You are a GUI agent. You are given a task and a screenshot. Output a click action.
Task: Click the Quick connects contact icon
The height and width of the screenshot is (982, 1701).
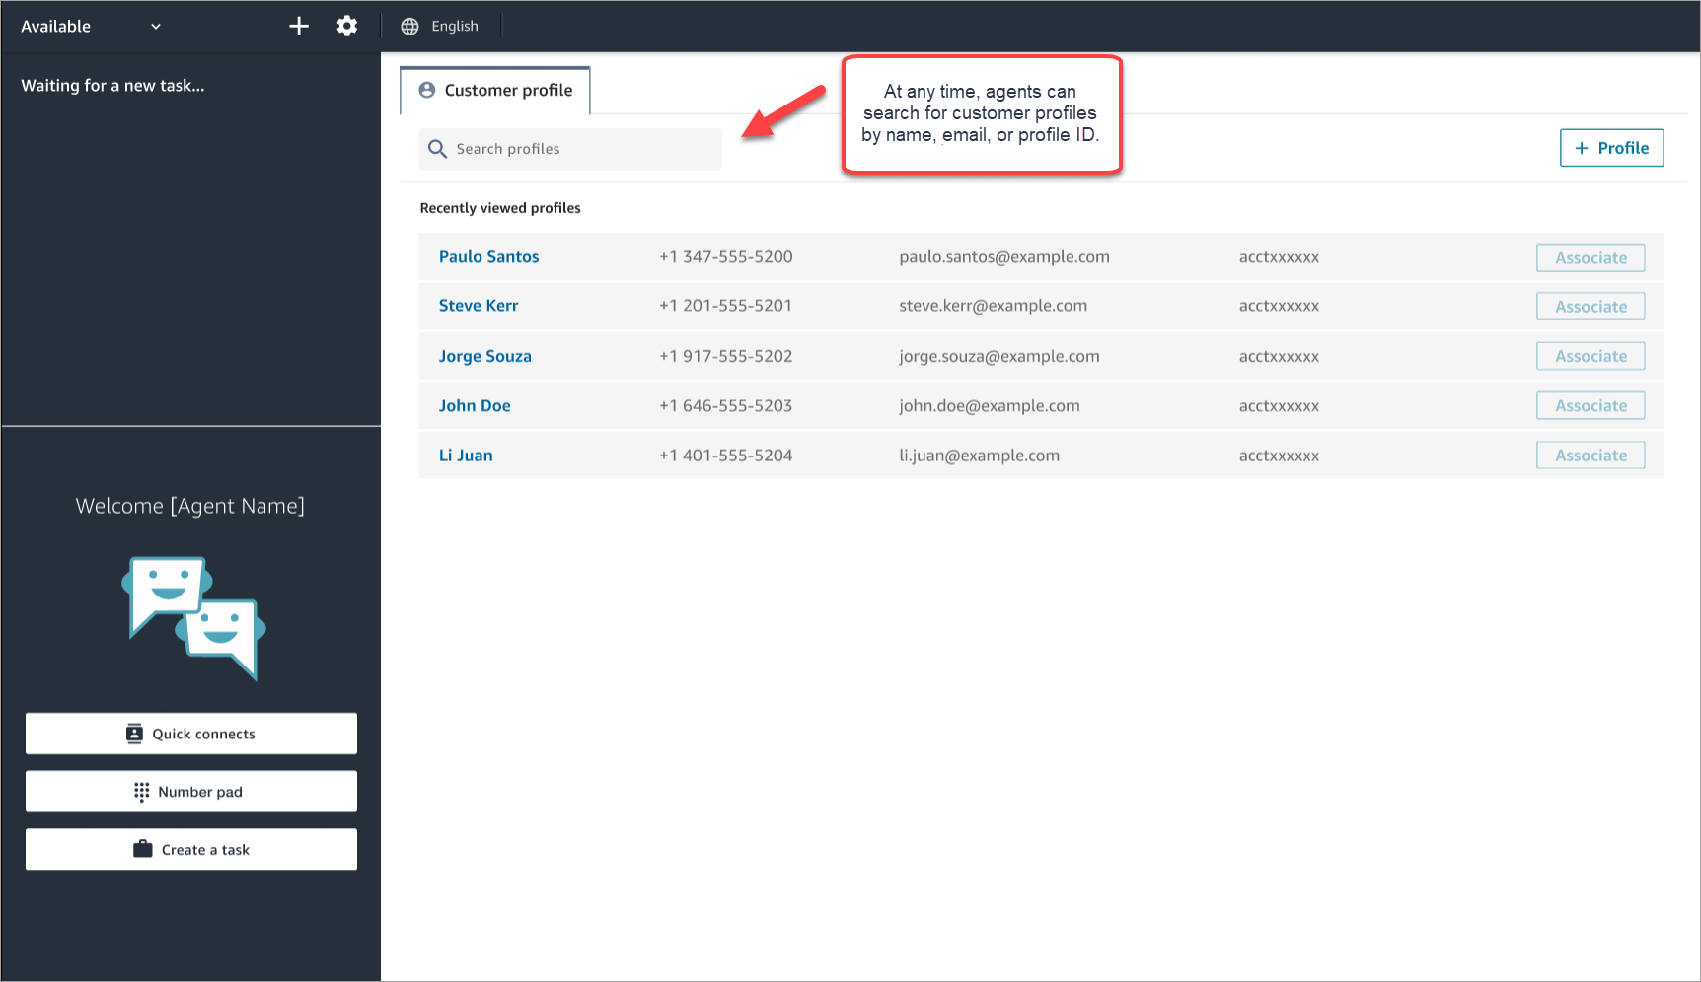pyautogui.click(x=134, y=734)
